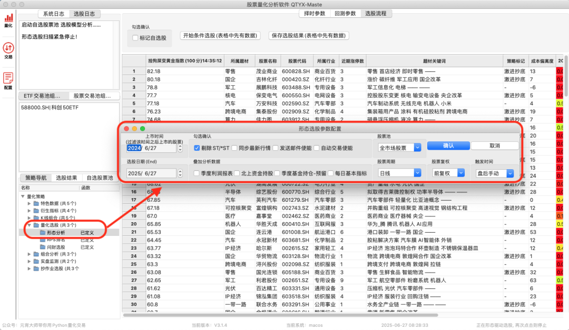Click the 题材关键词 column header

434,61
